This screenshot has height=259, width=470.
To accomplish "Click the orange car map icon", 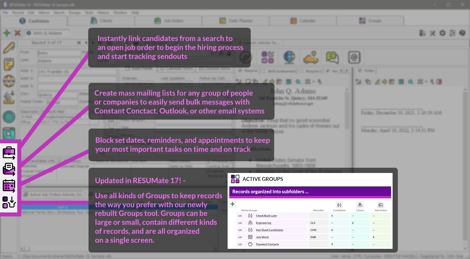I will pos(311,57).
